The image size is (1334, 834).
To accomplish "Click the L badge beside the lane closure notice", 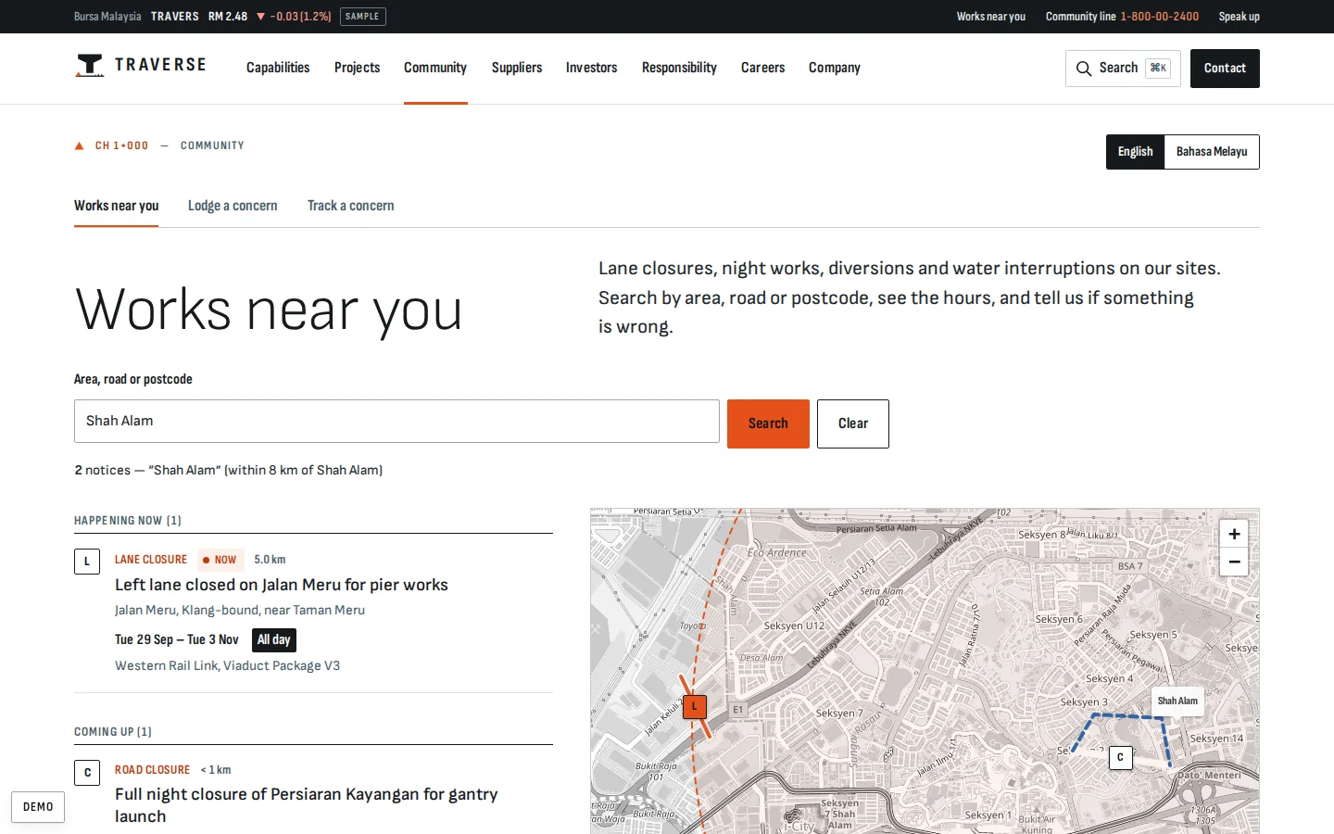I will pyautogui.click(x=87, y=562).
